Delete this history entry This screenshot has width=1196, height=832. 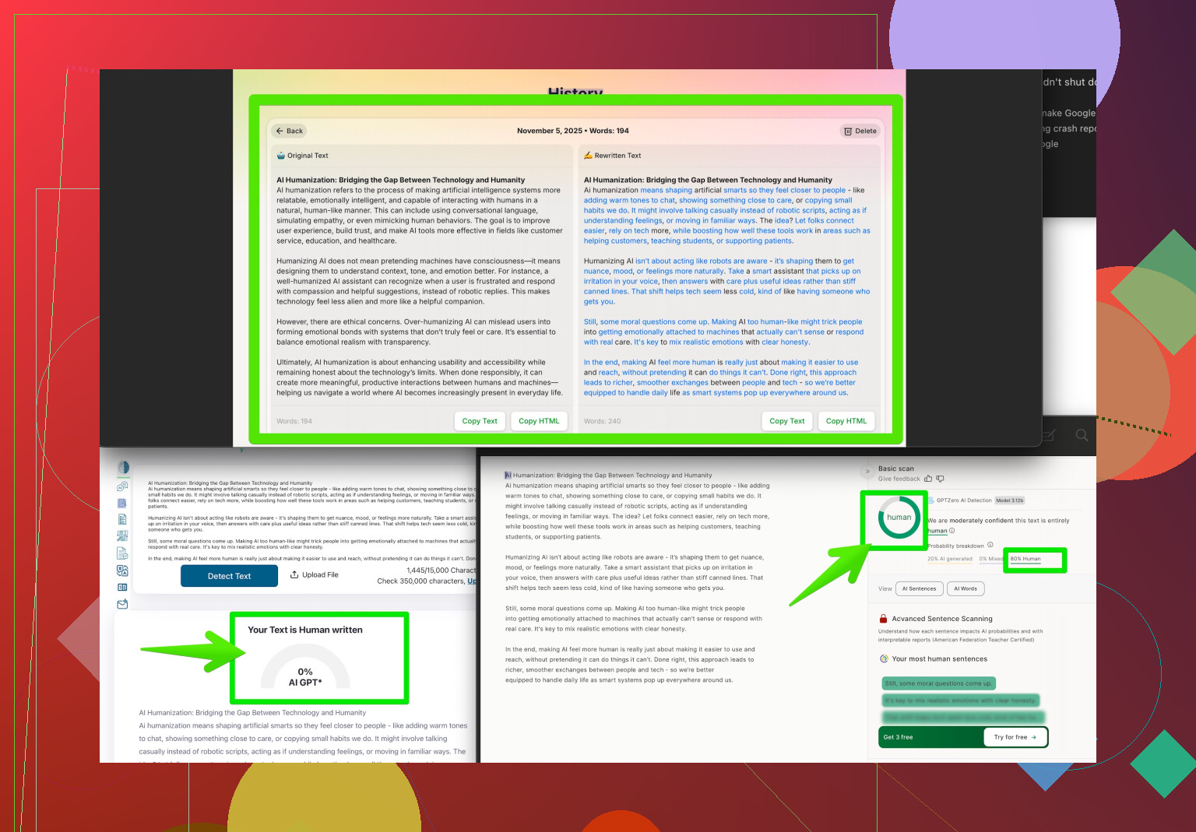point(860,131)
